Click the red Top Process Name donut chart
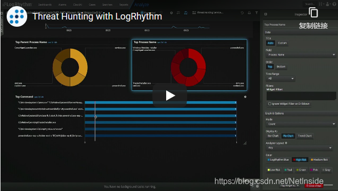The image size is (338, 191). point(188,67)
